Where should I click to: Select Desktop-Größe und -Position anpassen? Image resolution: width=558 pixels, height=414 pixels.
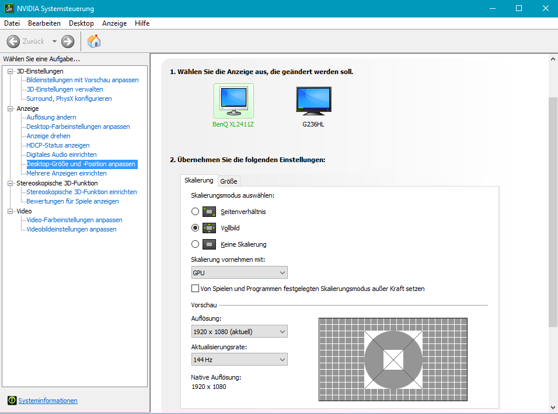tap(82, 164)
